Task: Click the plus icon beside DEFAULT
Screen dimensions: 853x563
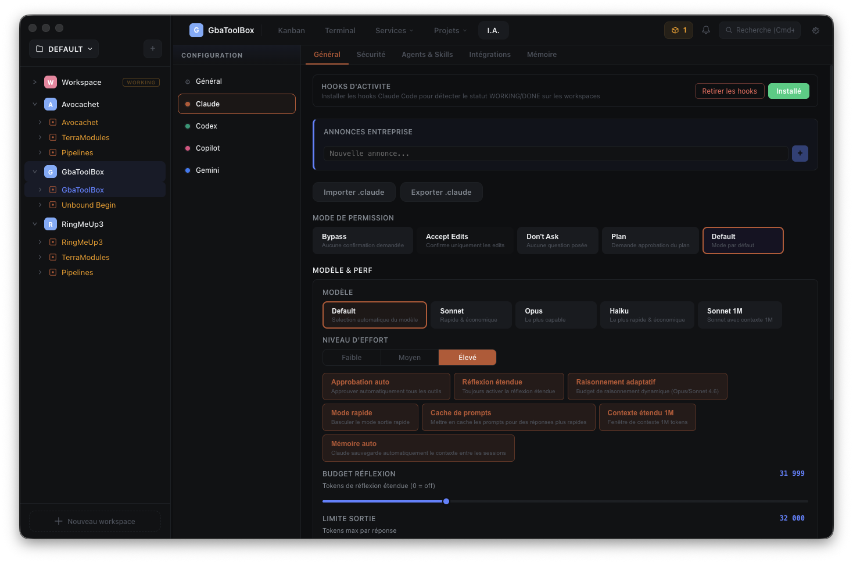Action: click(x=153, y=49)
